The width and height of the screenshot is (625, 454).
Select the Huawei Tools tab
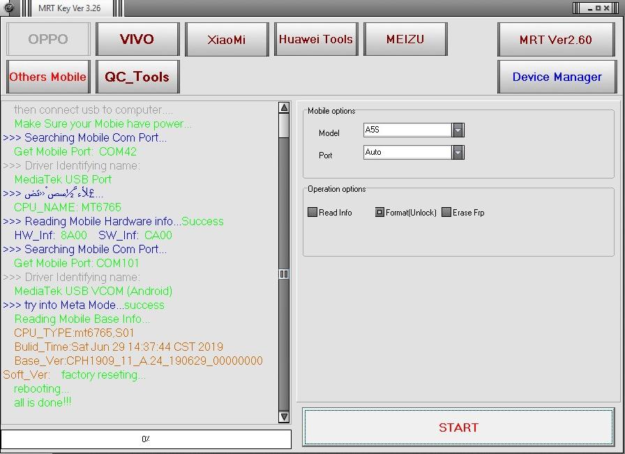(316, 39)
